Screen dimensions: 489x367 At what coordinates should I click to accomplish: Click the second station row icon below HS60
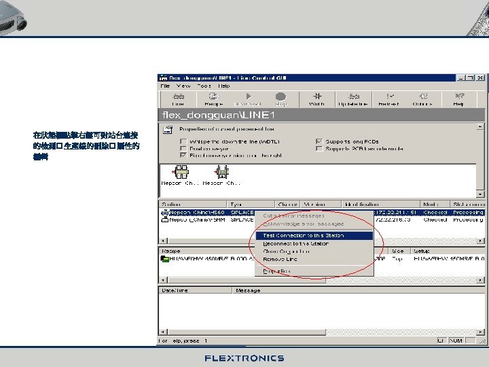click(x=164, y=220)
